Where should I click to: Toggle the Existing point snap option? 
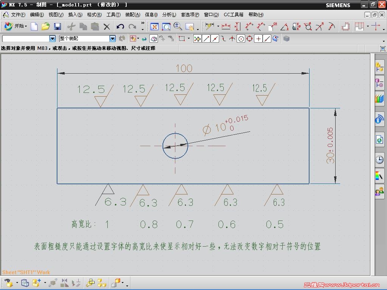point(258,39)
